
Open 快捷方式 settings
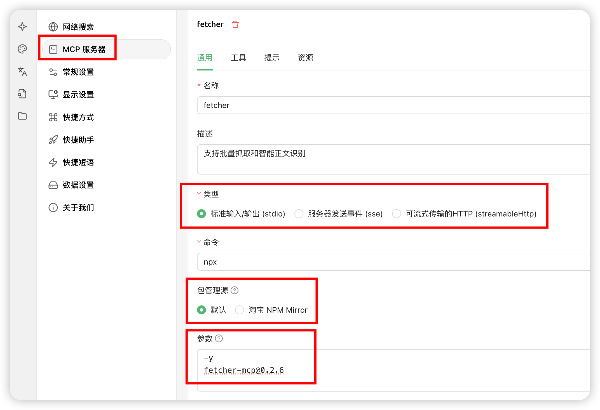[106, 117]
